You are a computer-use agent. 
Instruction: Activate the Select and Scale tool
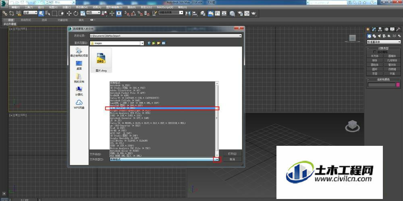coord(83,13)
